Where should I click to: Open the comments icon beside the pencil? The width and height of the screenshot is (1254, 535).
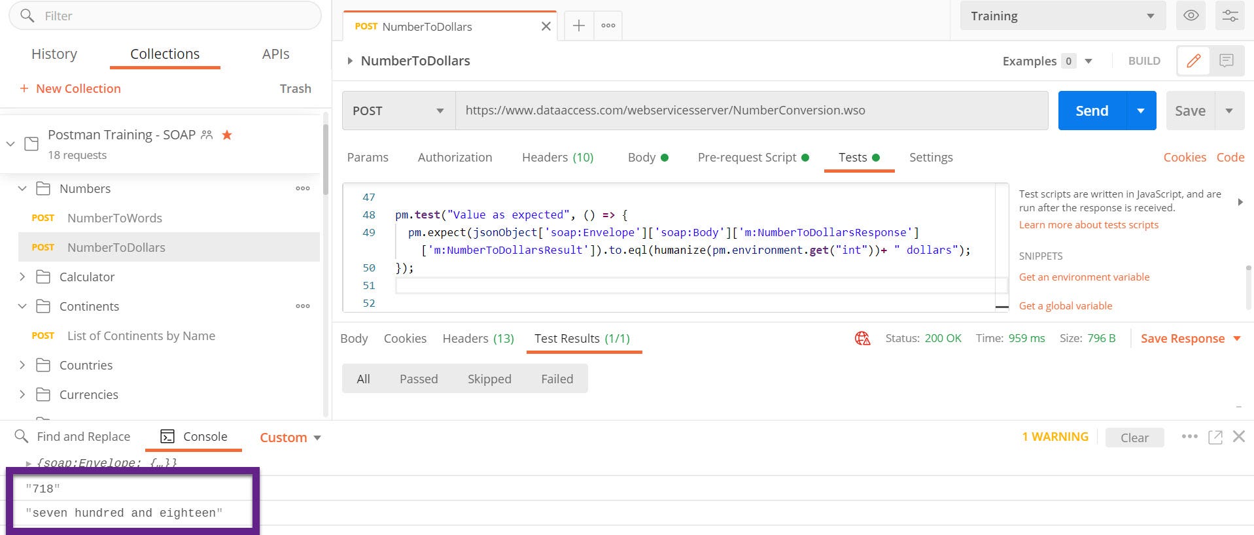pyautogui.click(x=1227, y=61)
